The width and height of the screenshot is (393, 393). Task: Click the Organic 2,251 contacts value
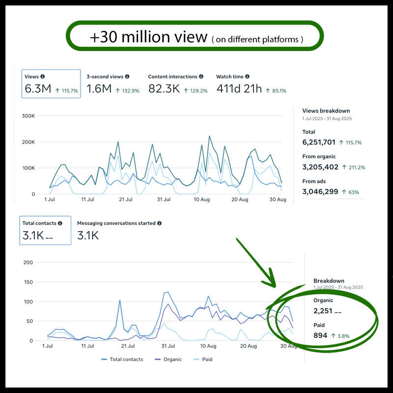pyautogui.click(x=323, y=311)
